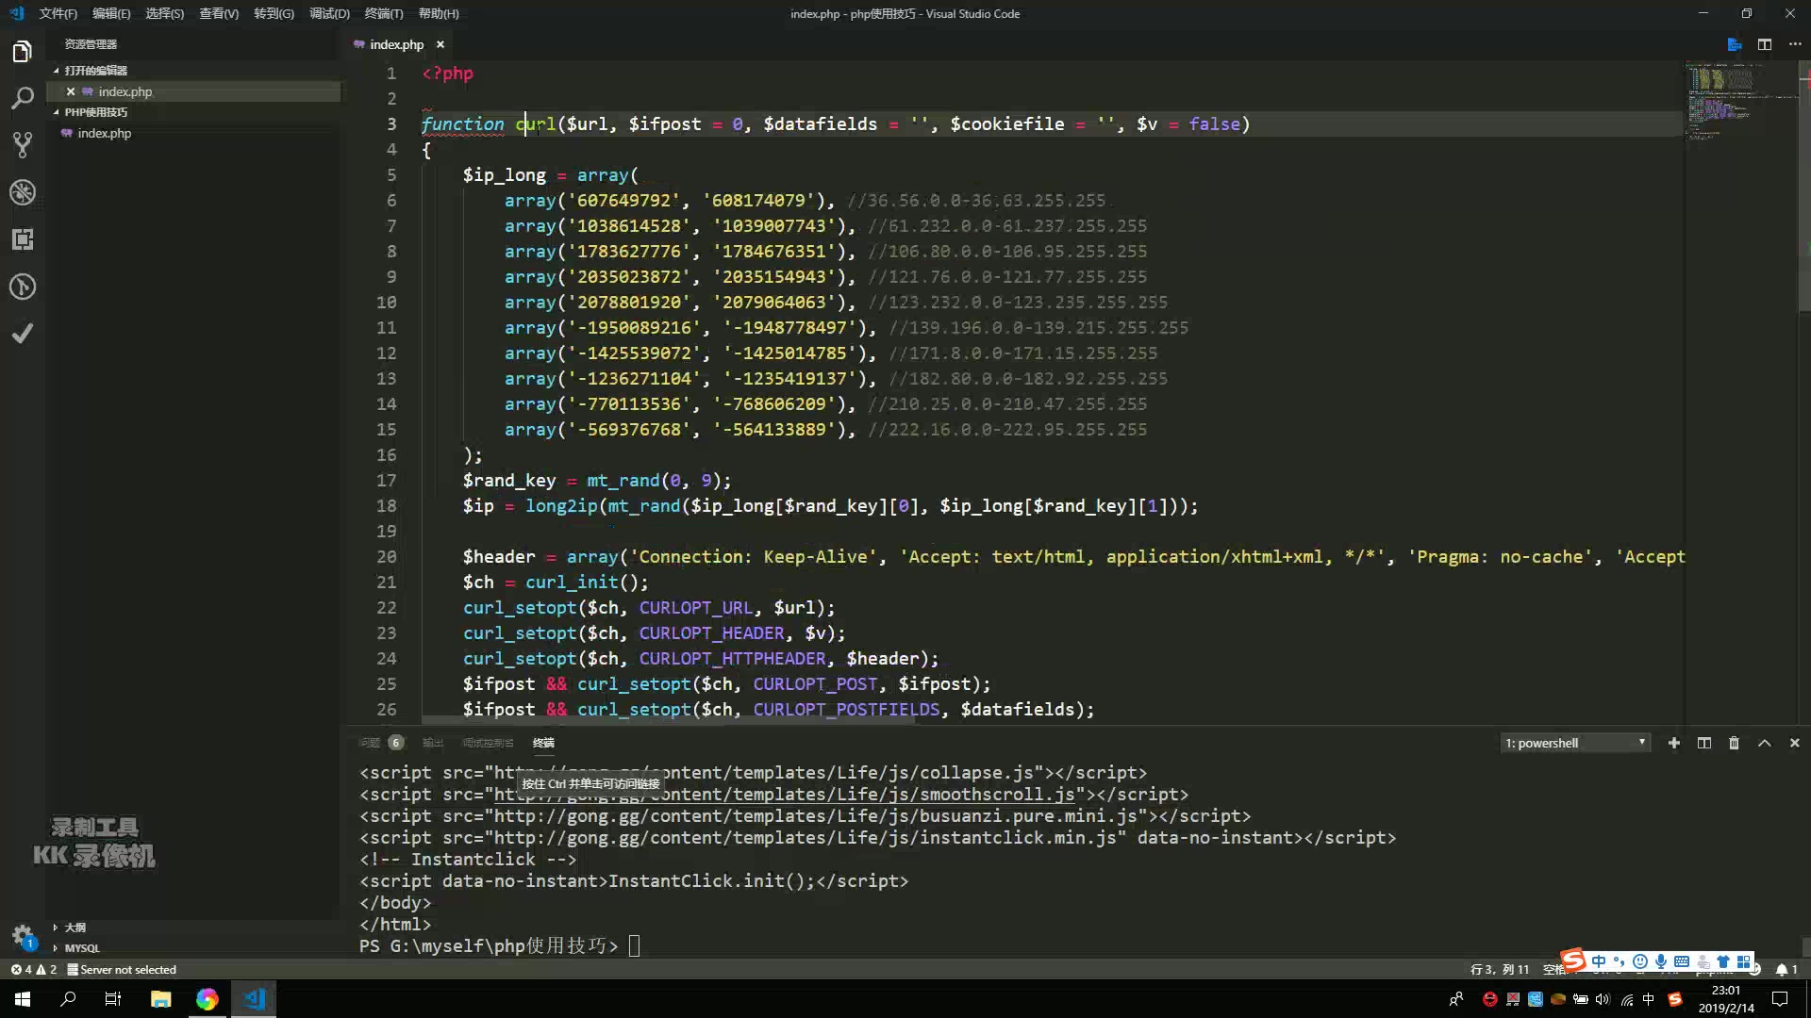Open the Debug view in the activity bar

coord(23,192)
